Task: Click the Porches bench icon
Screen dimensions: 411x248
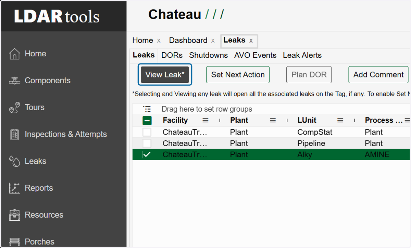Action: [x=14, y=242]
